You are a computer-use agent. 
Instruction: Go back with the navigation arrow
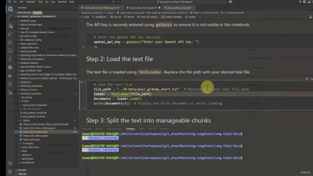click(113, 2)
